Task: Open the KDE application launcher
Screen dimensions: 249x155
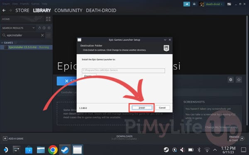Action: (x=6, y=150)
